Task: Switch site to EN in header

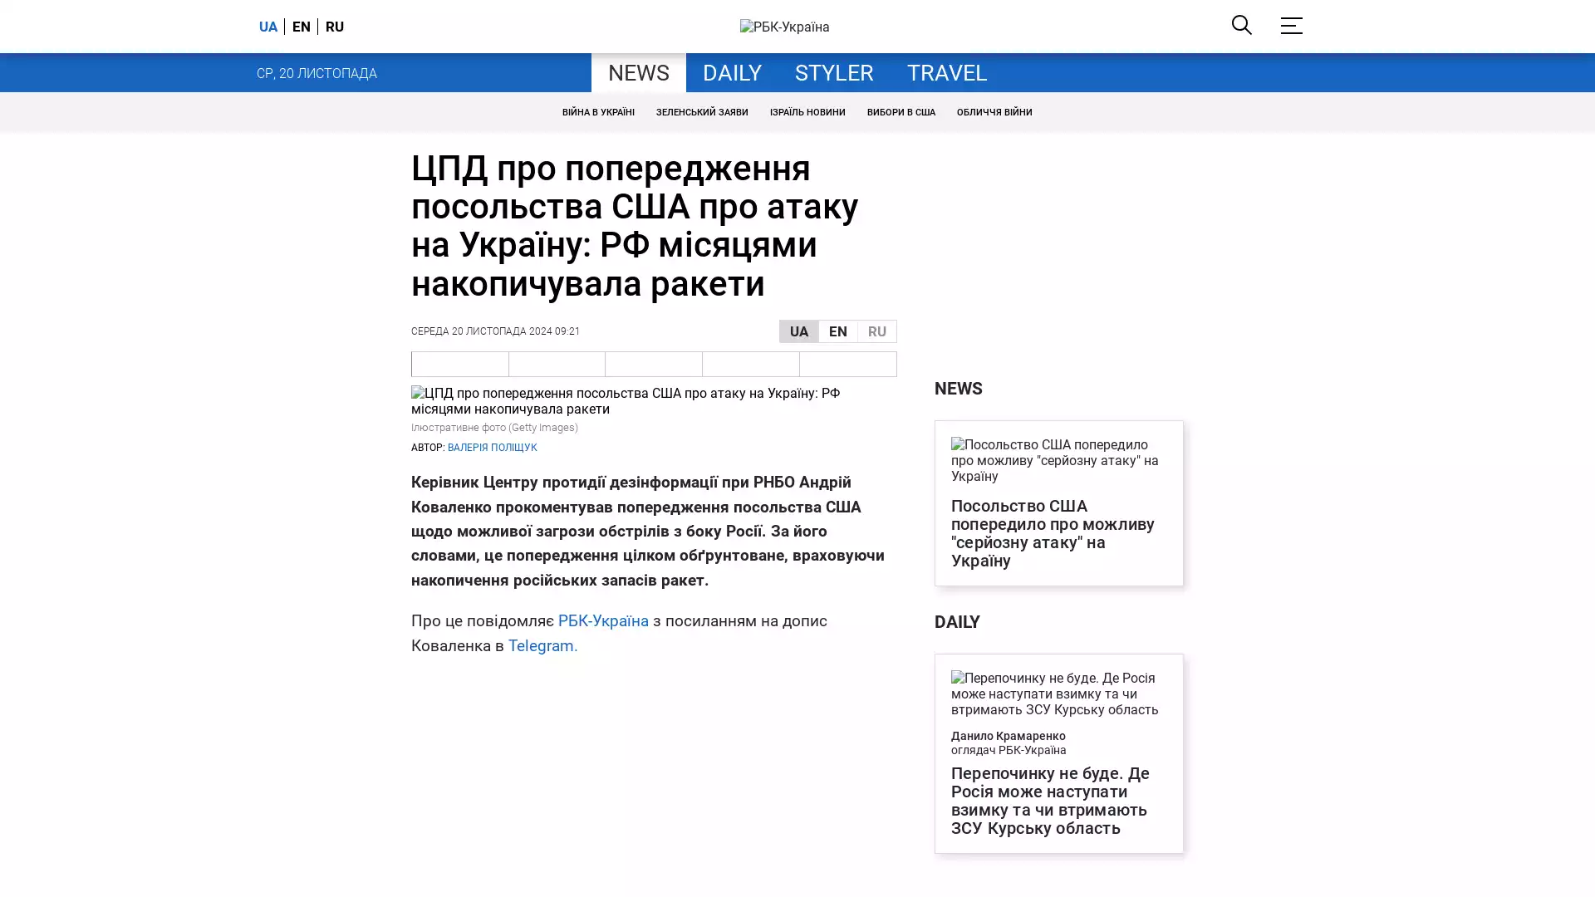Action: [x=301, y=27]
